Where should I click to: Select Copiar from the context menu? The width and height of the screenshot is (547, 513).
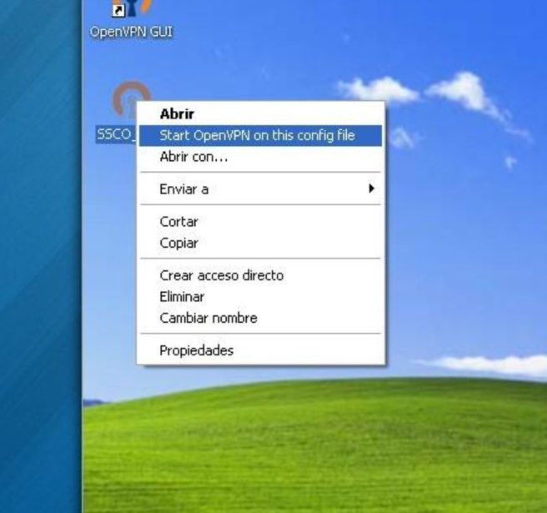point(178,244)
